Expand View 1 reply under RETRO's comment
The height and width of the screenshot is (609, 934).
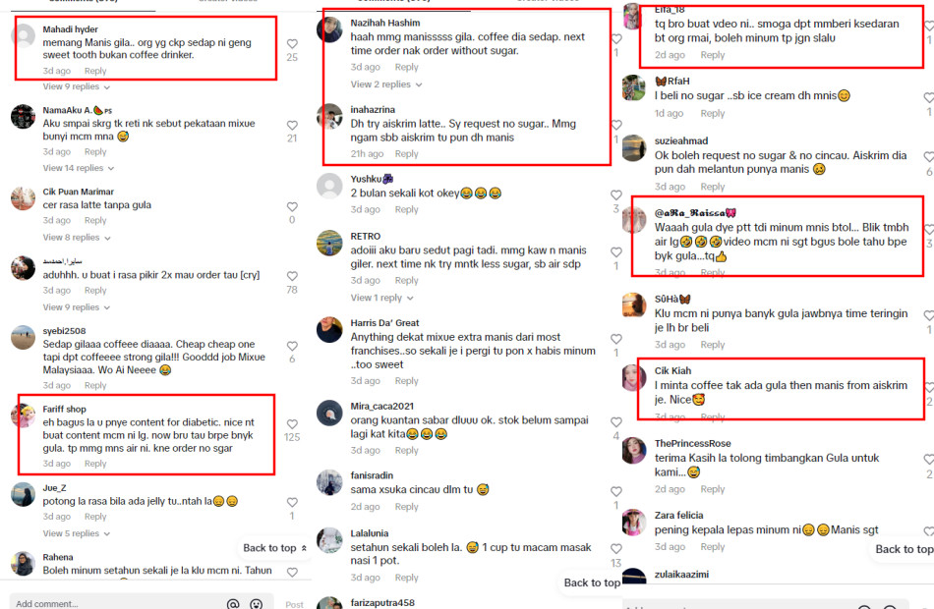pyautogui.click(x=381, y=298)
